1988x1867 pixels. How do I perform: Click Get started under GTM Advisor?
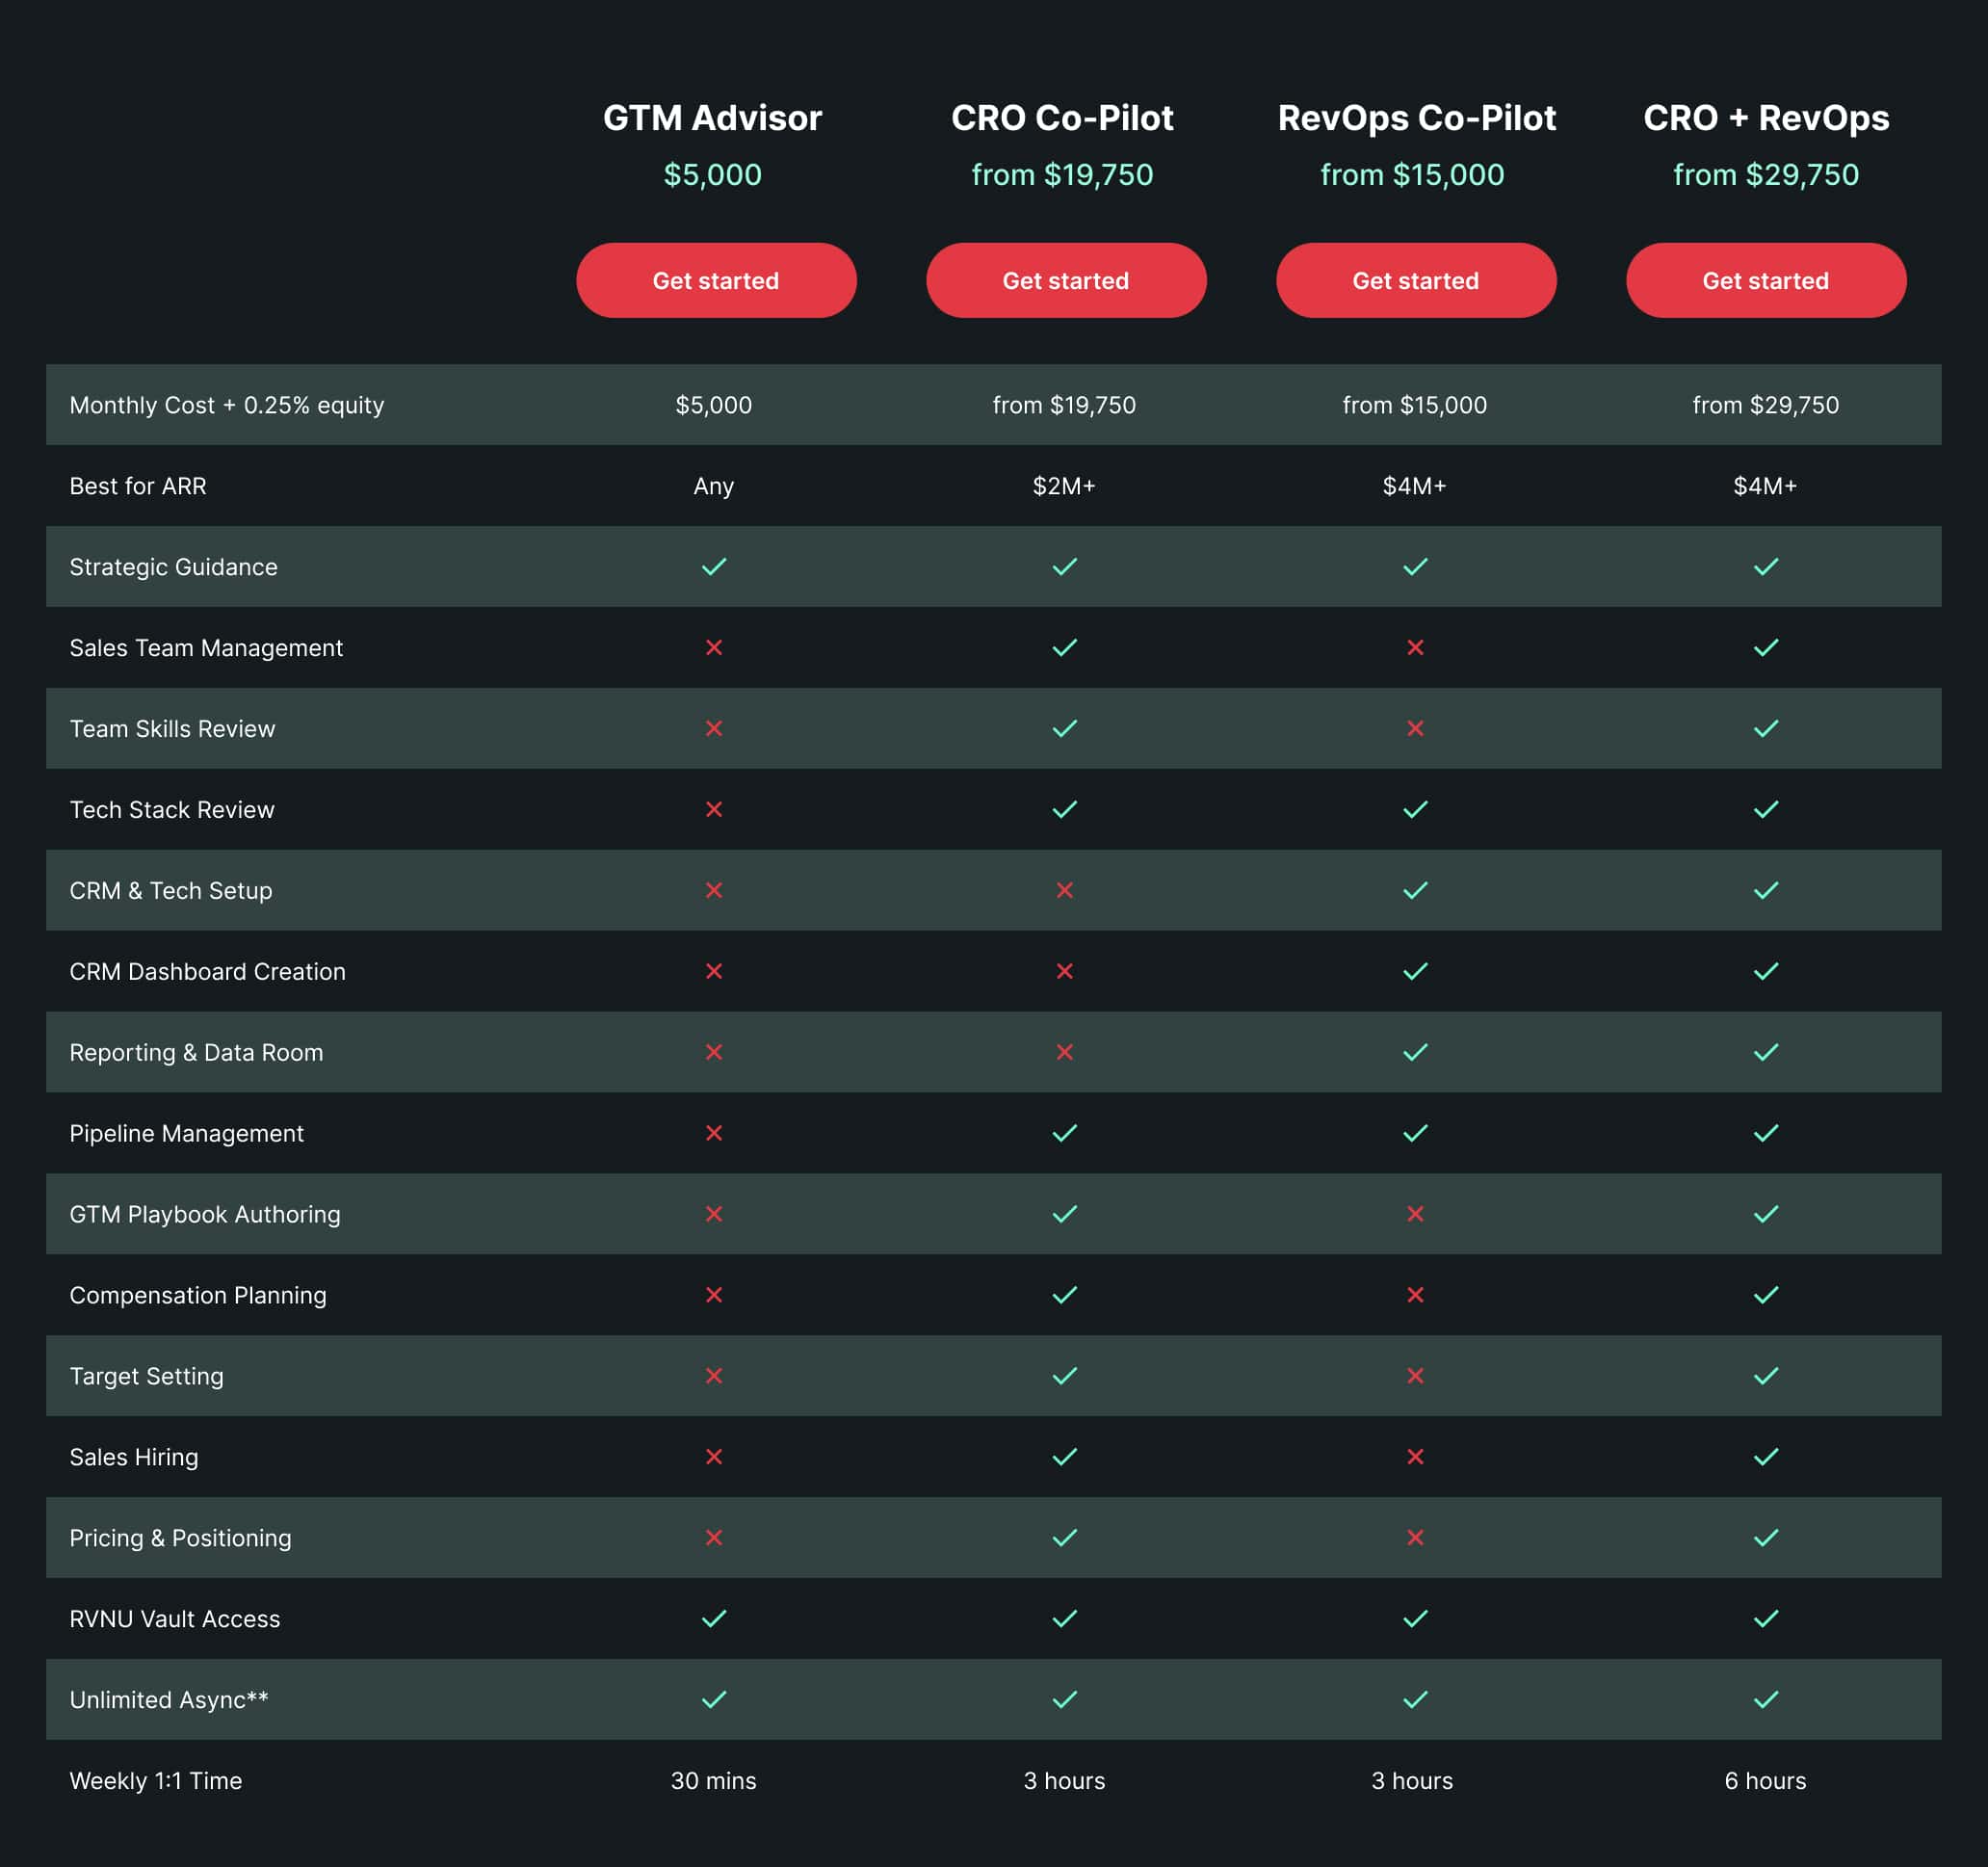(x=716, y=281)
